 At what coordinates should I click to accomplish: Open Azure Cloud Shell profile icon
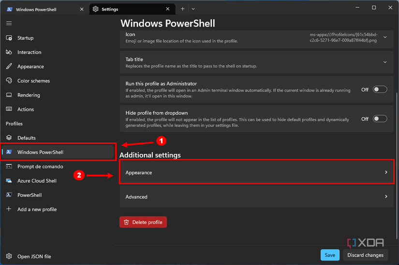(x=9, y=181)
